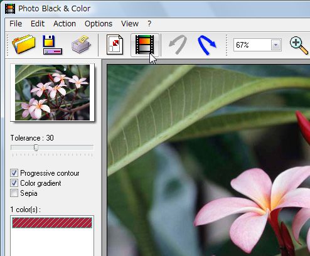Disable the Color gradient checkbox
The image size is (310, 256).
[x=14, y=183]
